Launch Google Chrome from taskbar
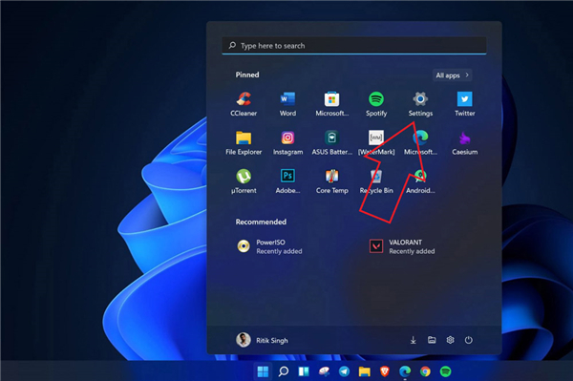The width and height of the screenshot is (573, 381). point(425,371)
